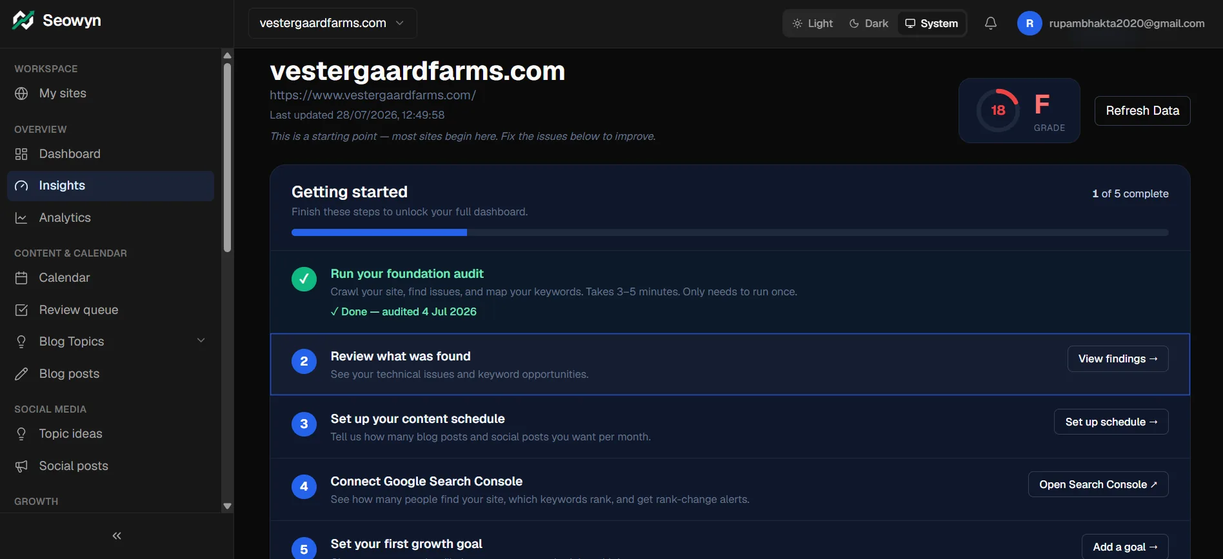Image resolution: width=1223 pixels, height=559 pixels.
Task: Collapse the sidebar with double chevron
Action: (x=117, y=536)
